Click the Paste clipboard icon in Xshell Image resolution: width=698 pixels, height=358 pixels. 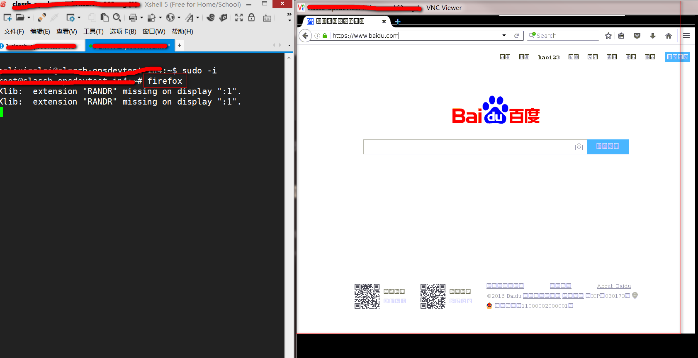click(x=105, y=17)
